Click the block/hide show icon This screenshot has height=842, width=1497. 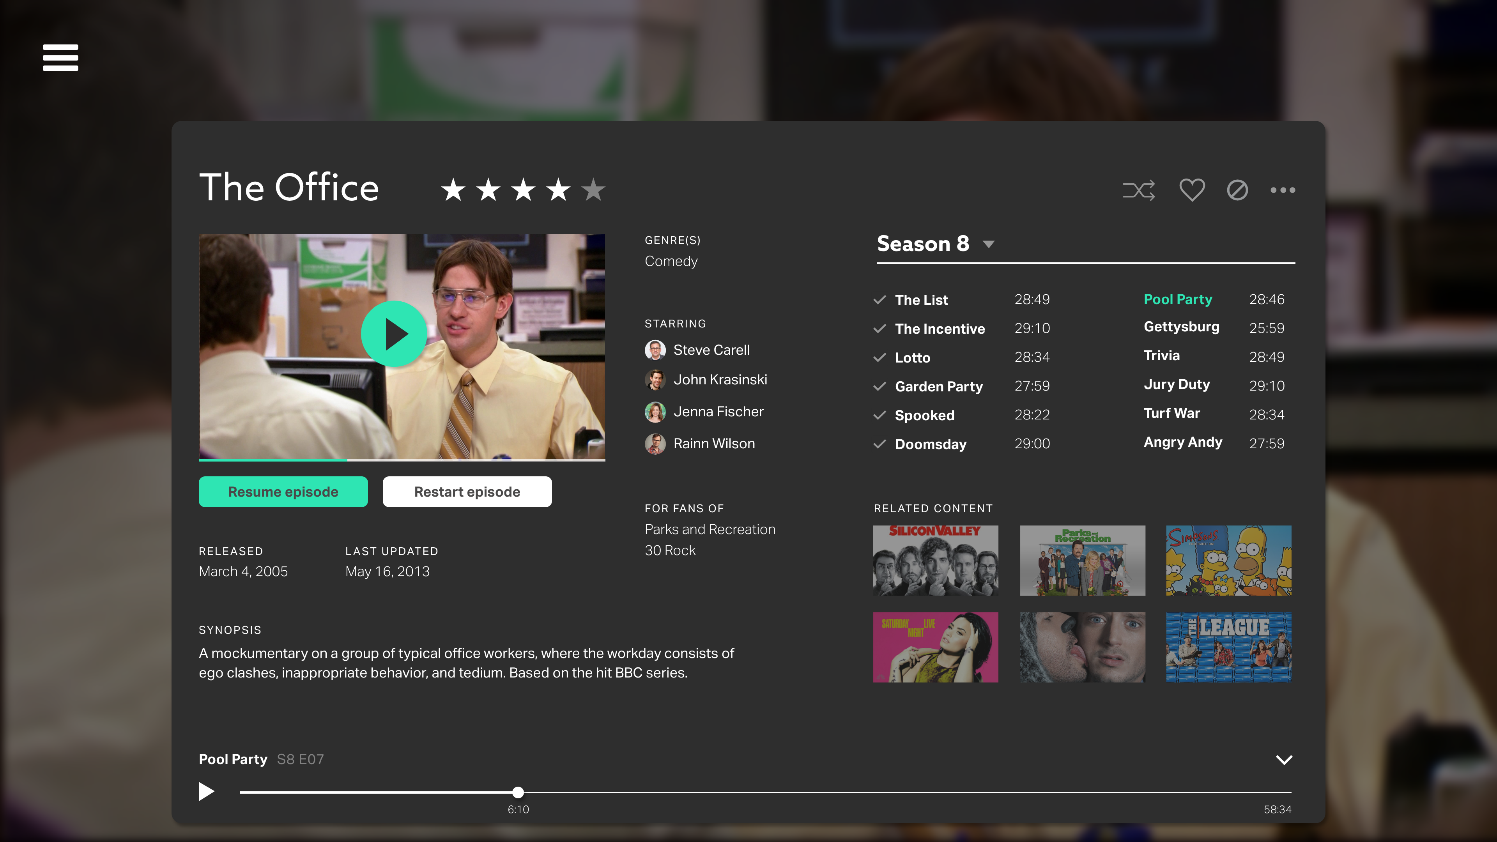pyautogui.click(x=1237, y=190)
